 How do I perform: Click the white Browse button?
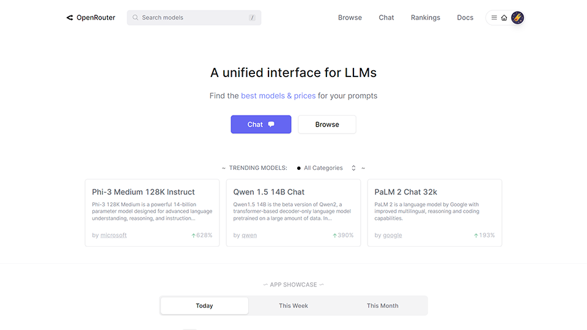coord(327,124)
